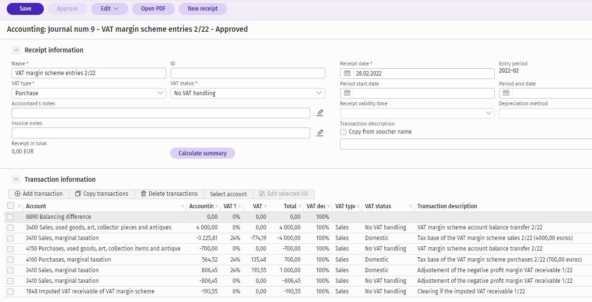Screen dimensions: 592x302
Task: Click the VAT value 193,55
Action: point(258,270)
